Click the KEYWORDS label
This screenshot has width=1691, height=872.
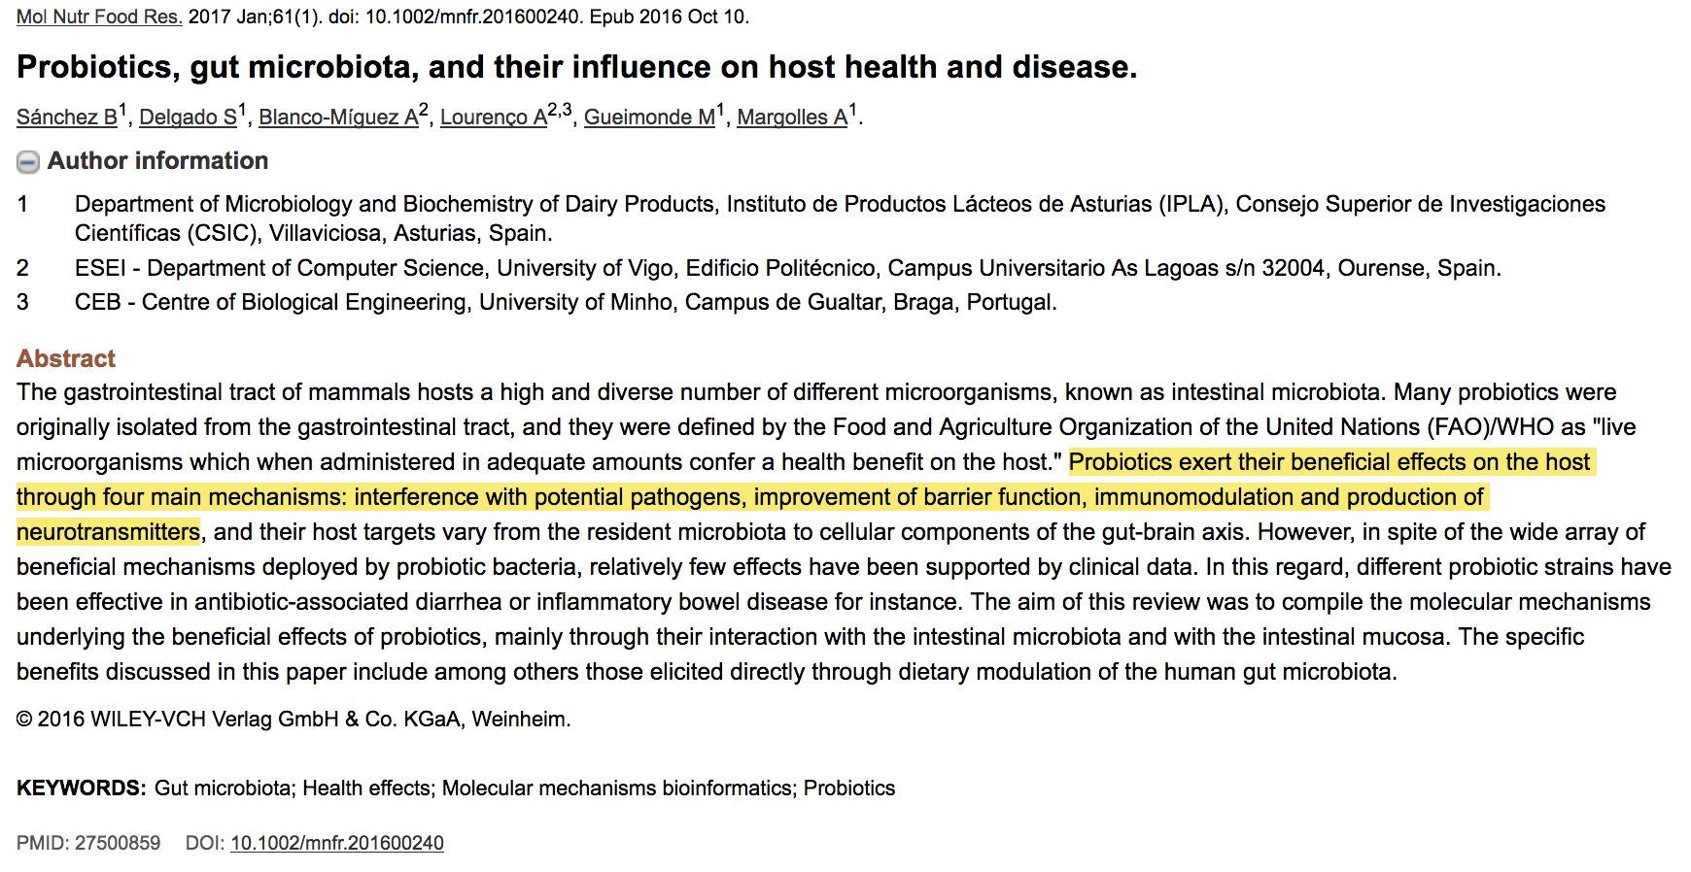(x=81, y=788)
